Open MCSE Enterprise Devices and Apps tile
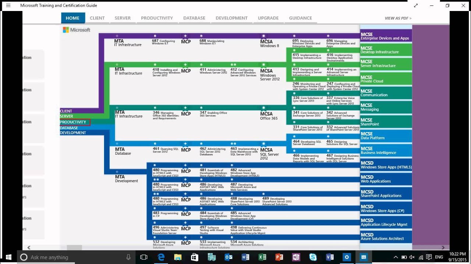The width and height of the screenshot is (471, 264). point(386,36)
